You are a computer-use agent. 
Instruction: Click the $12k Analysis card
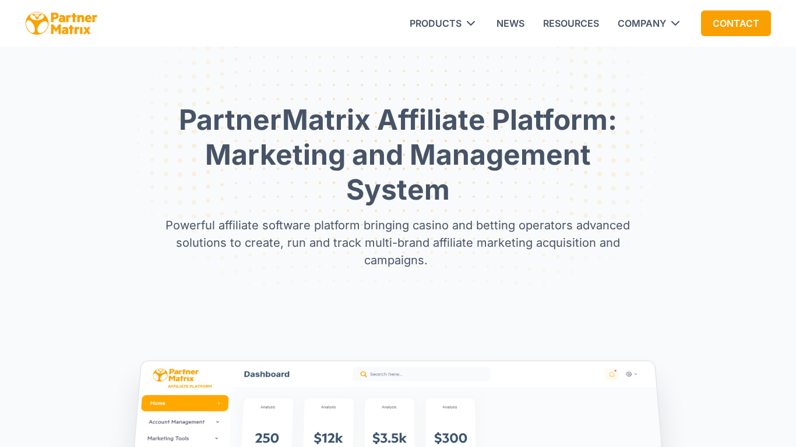[x=328, y=425]
